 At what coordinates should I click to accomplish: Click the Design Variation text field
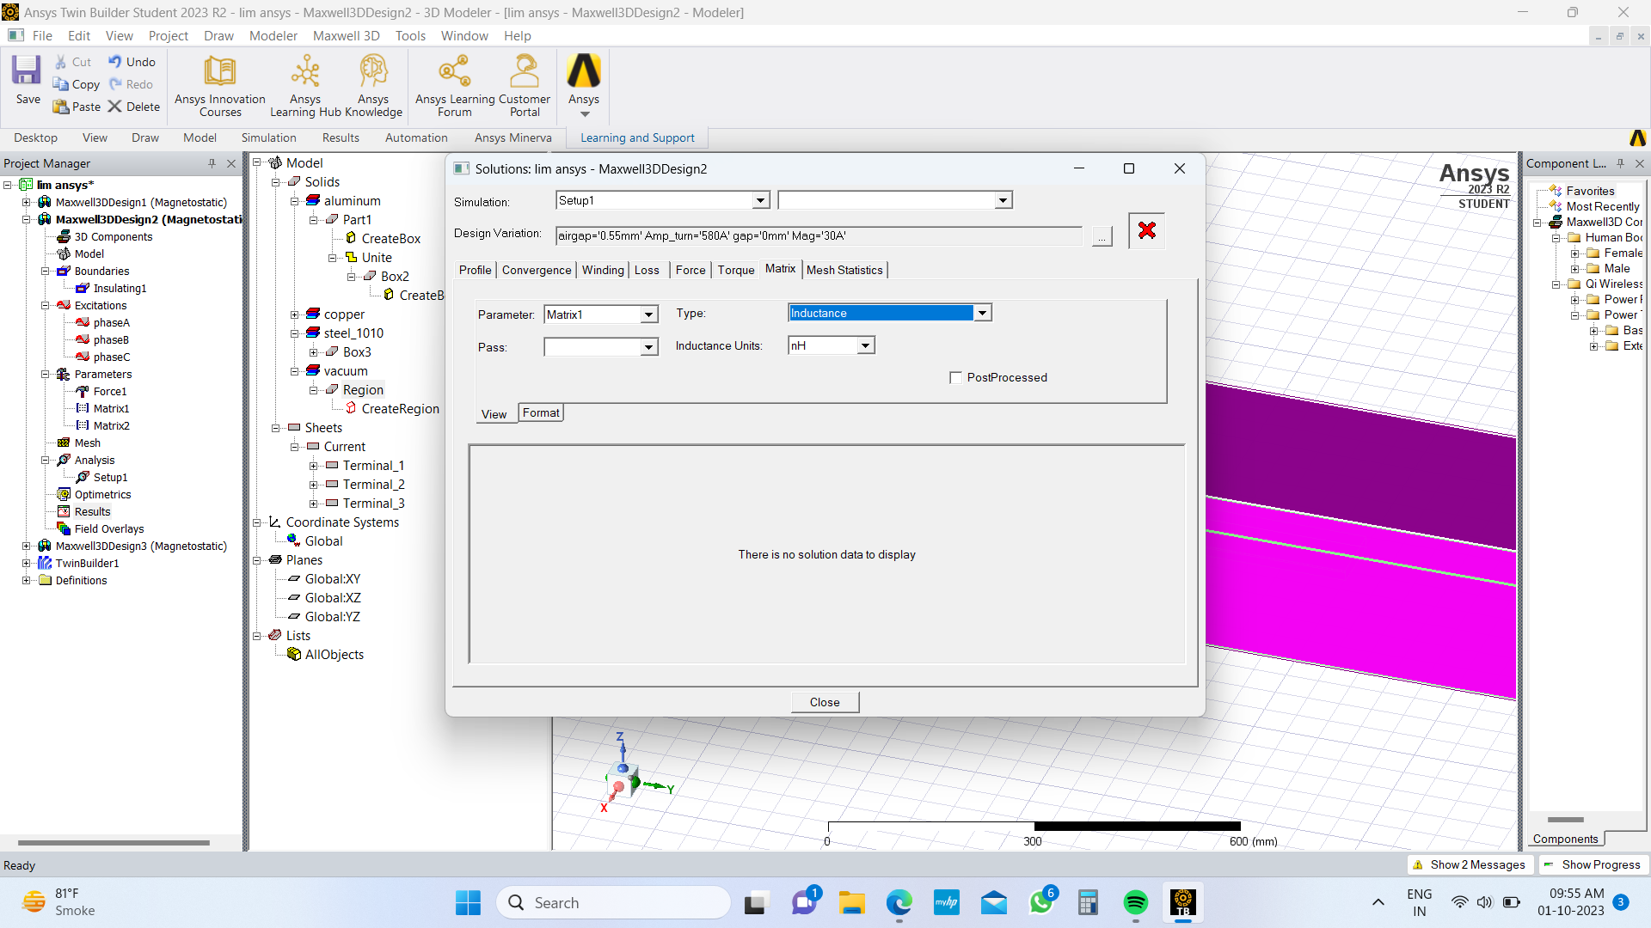point(817,235)
